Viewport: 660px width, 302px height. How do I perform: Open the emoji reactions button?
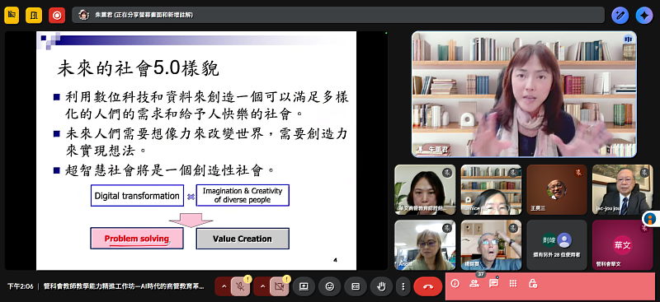[330, 286]
